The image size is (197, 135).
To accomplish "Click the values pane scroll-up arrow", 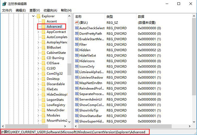I will click(x=194, y=16).
